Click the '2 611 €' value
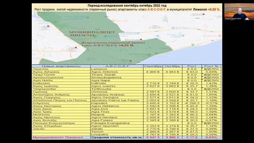 (172, 97)
